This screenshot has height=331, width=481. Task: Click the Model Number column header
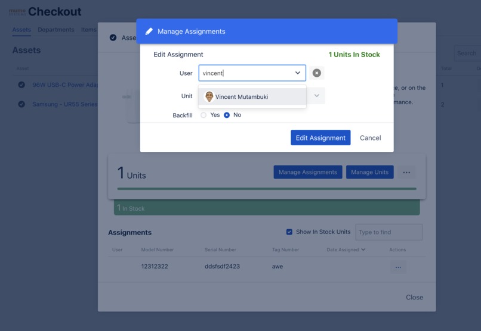pyautogui.click(x=158, y=249)
